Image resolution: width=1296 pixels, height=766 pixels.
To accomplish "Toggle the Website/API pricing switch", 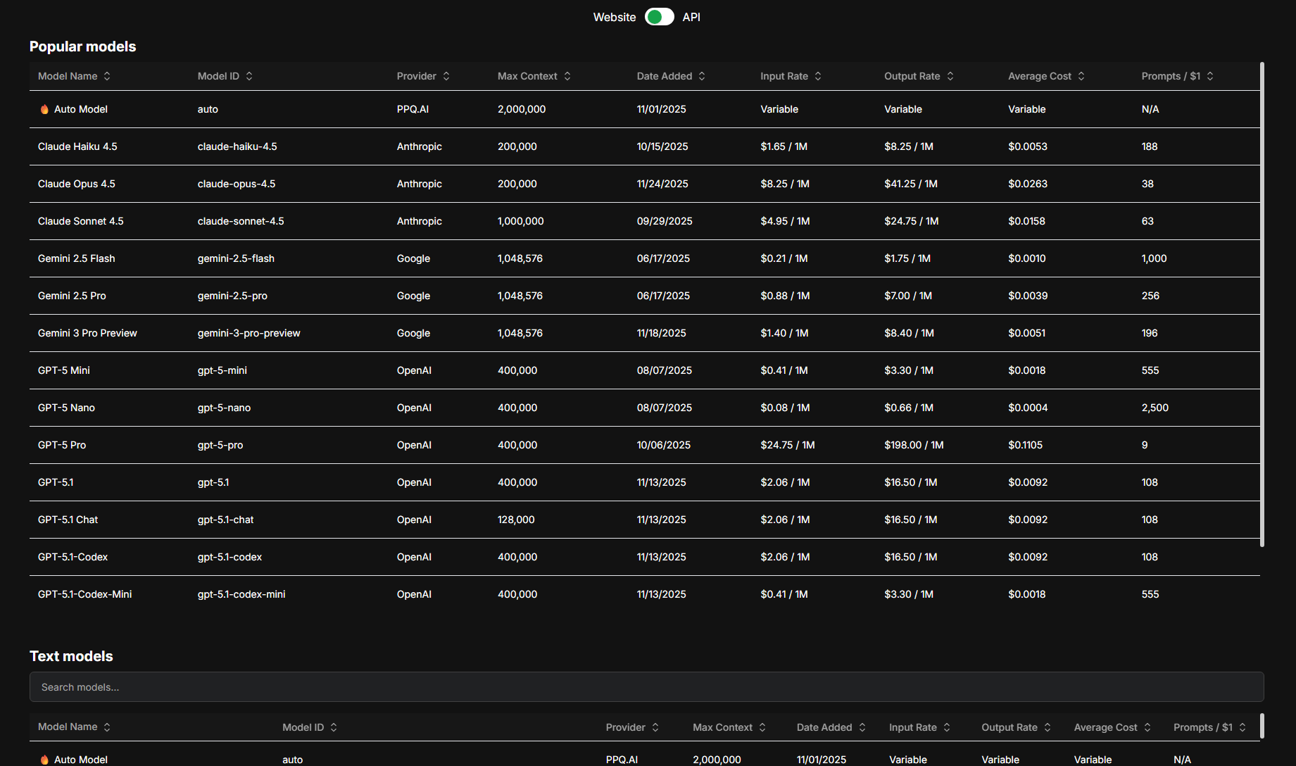I will point(659,17).
